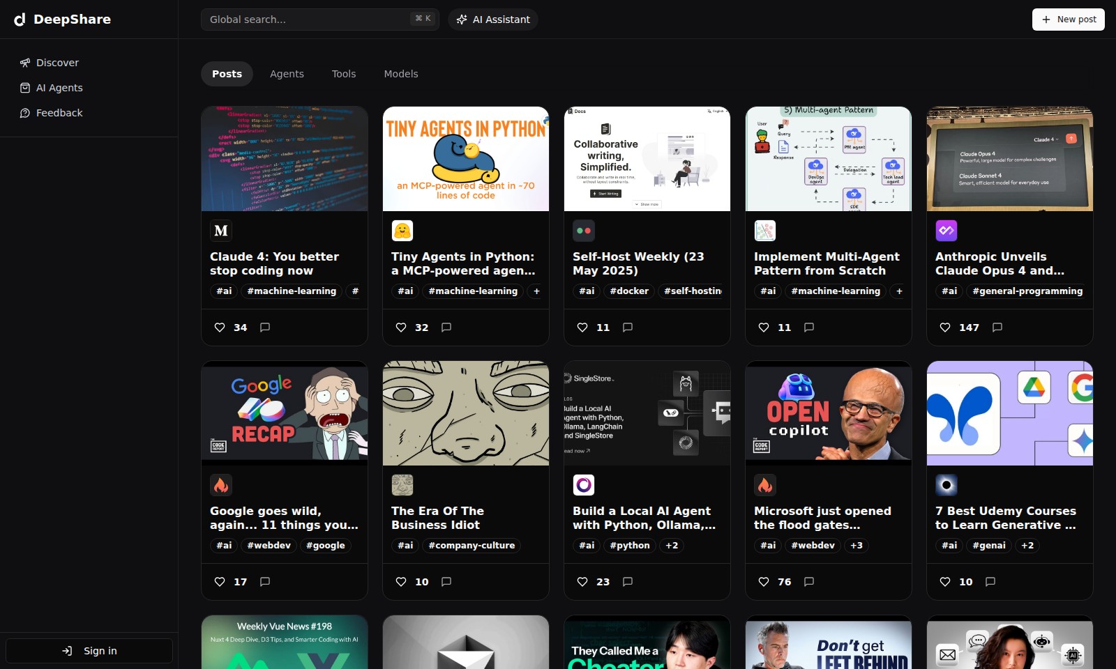The height and width of the screenshot is (669, 1116).
Task: Open the AI Assistant
Action: click(x=493, y=20)
